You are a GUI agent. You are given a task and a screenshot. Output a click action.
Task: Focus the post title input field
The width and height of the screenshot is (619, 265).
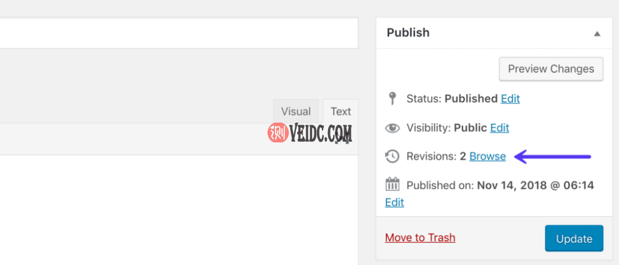click(x=178, y=33)
